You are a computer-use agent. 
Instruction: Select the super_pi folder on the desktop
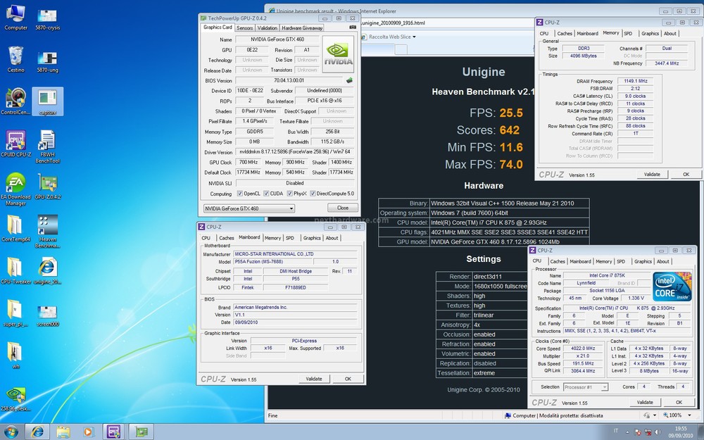15,313
